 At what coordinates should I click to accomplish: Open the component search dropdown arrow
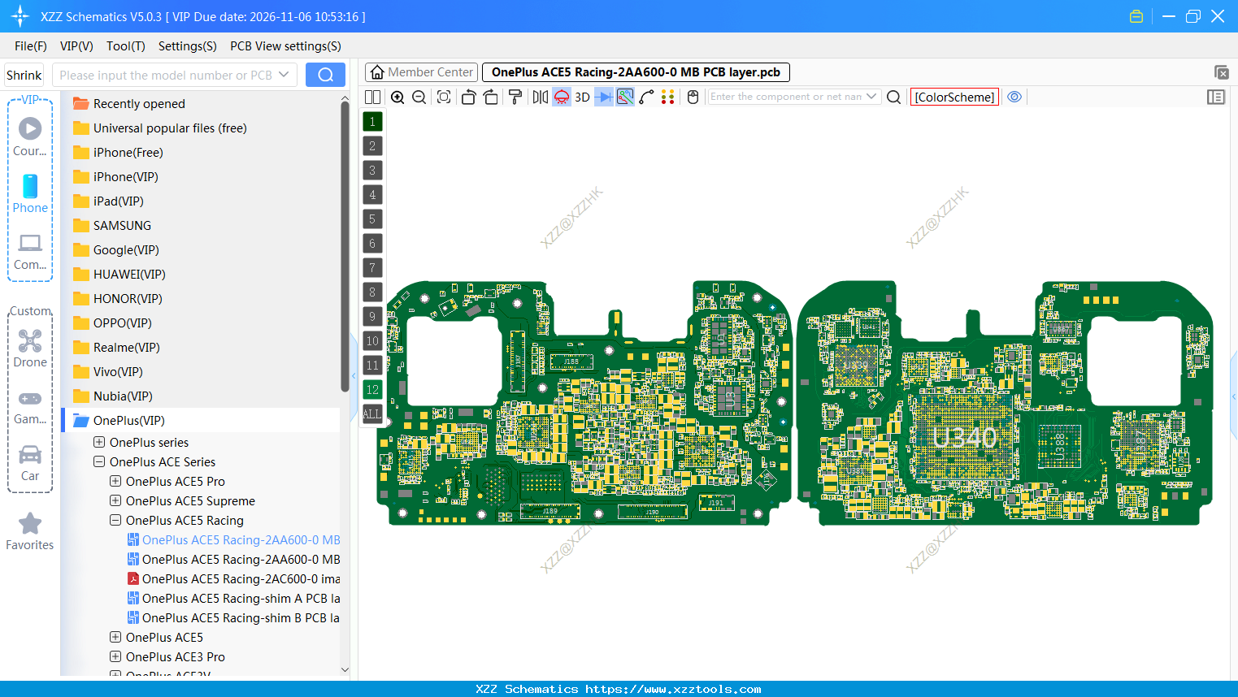(871, 96)
